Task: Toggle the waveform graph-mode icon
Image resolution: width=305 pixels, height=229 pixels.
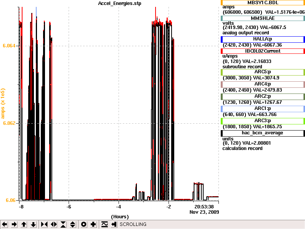Action: point(104,224)
